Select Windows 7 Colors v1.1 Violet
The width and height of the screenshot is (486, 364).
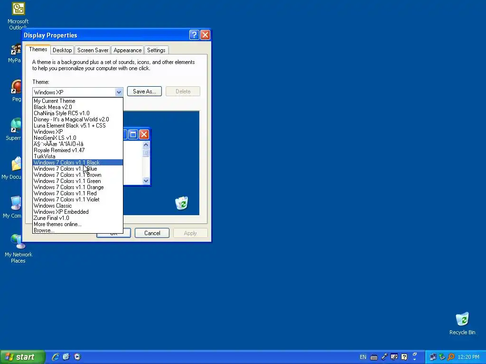pyautogui.click(x=78, y=200)
